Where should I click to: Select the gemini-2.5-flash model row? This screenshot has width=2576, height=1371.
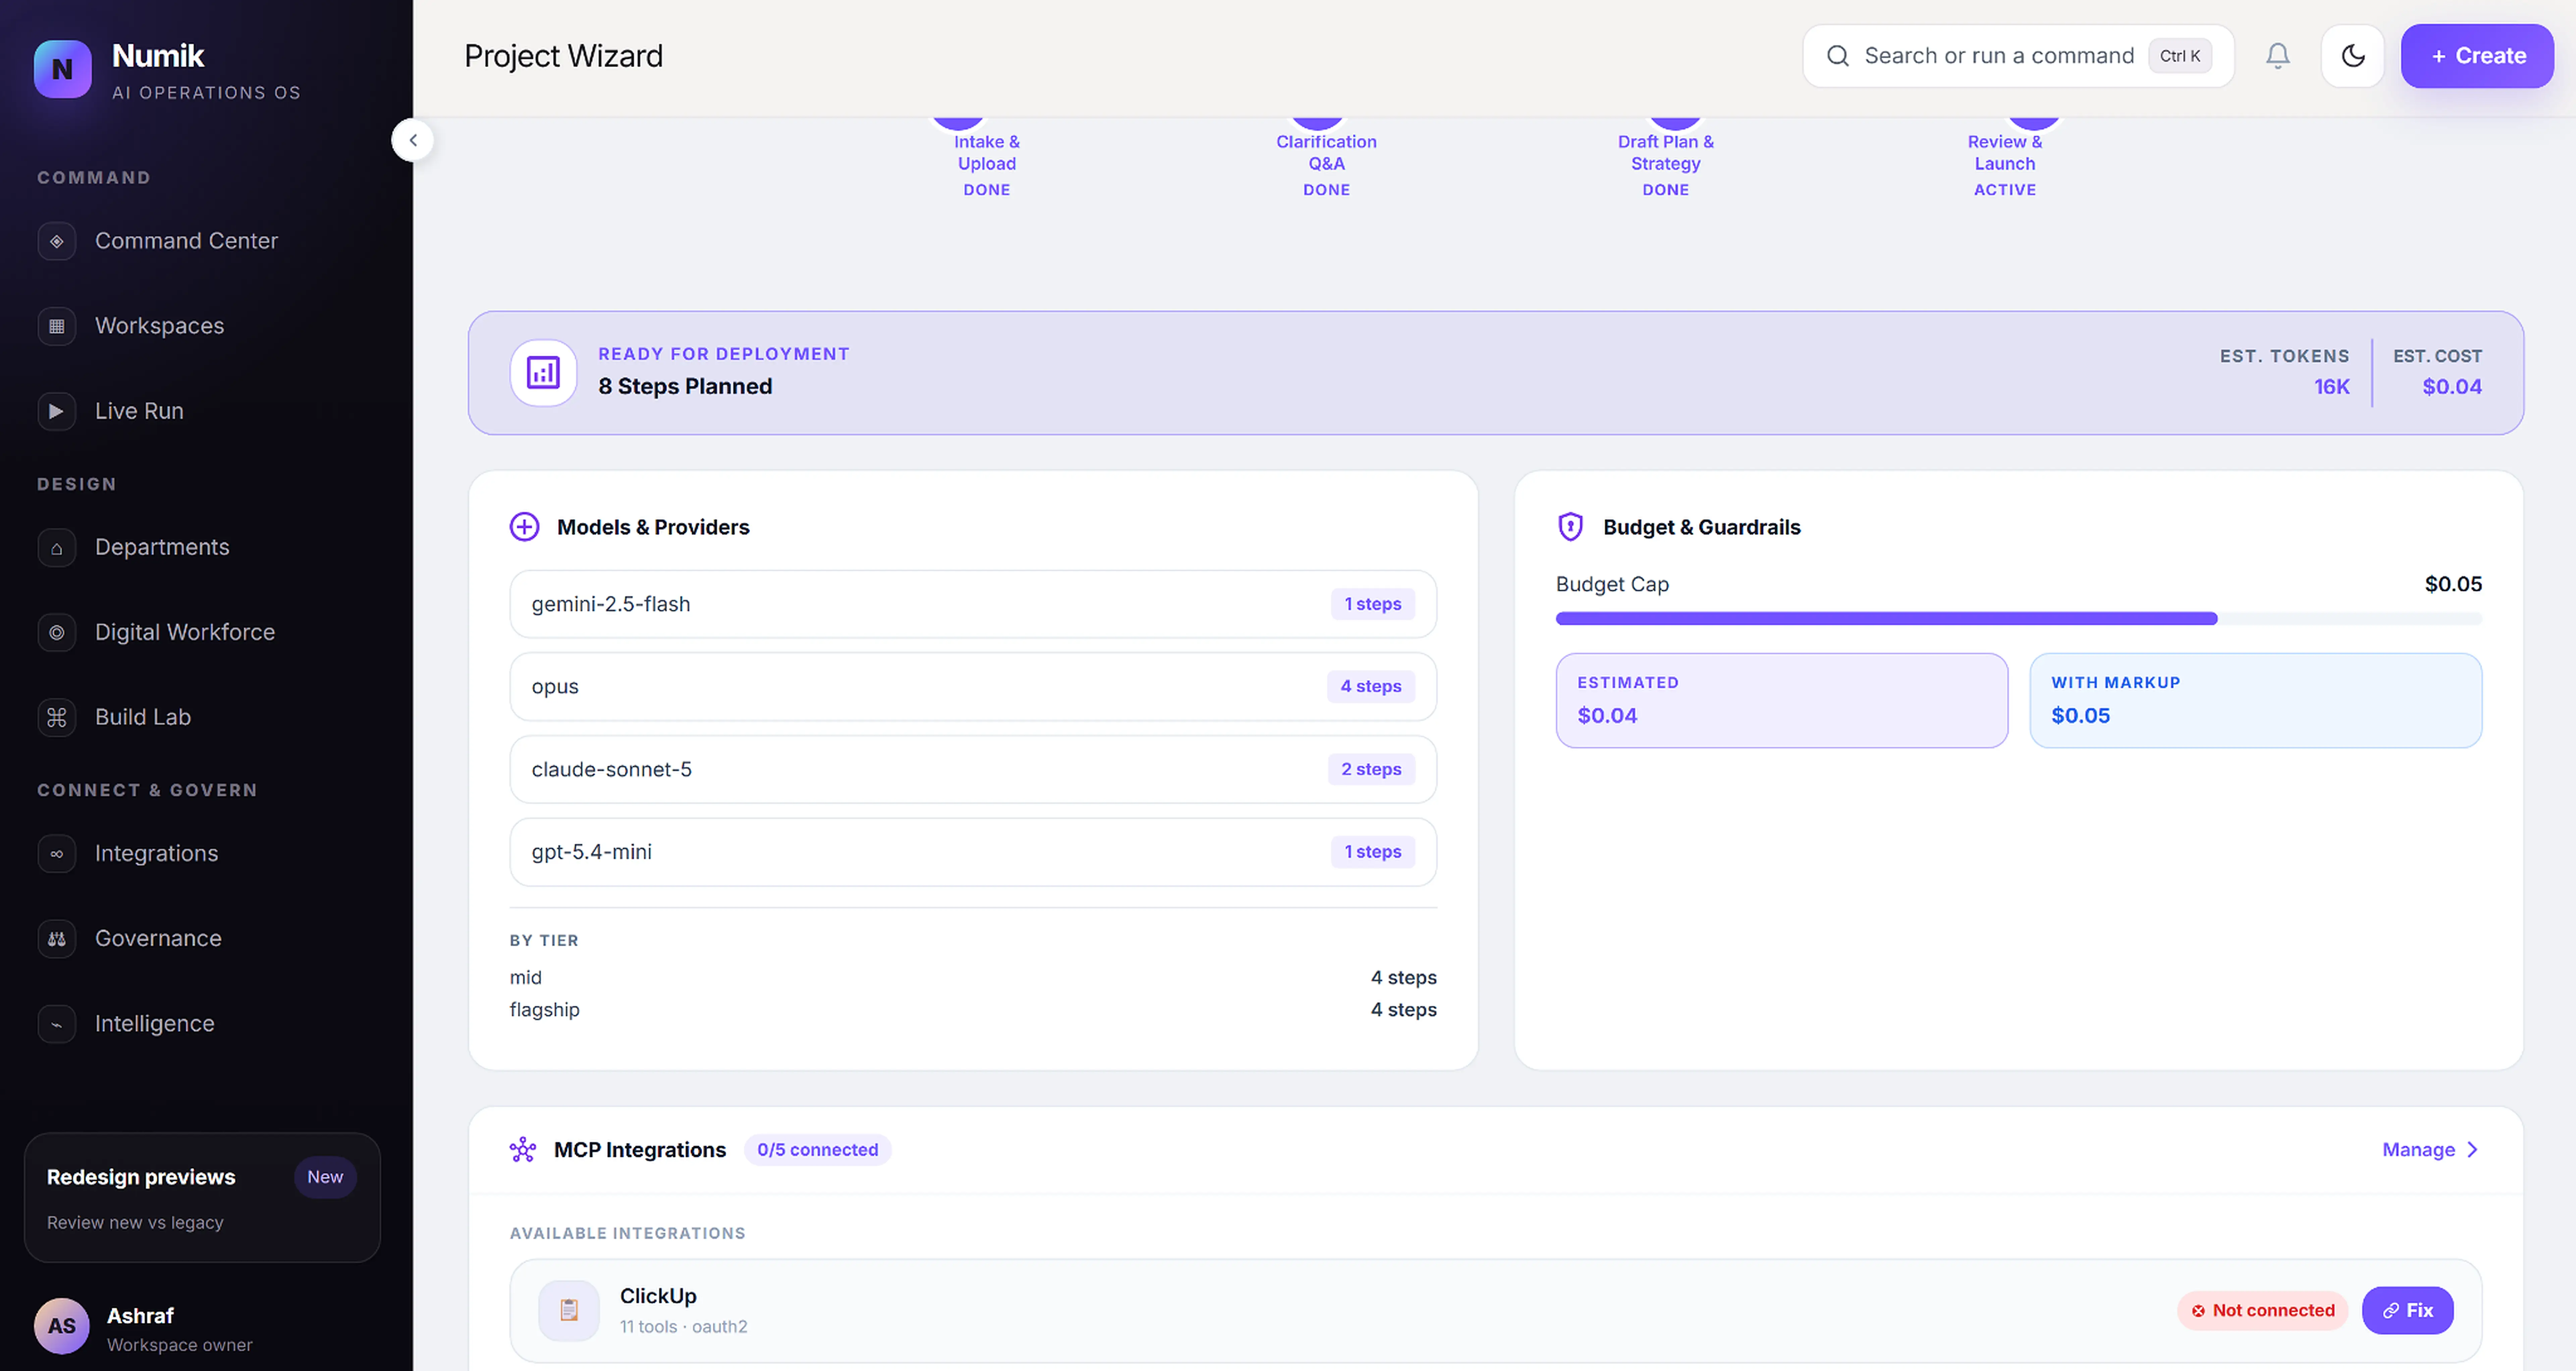(973, 604)
